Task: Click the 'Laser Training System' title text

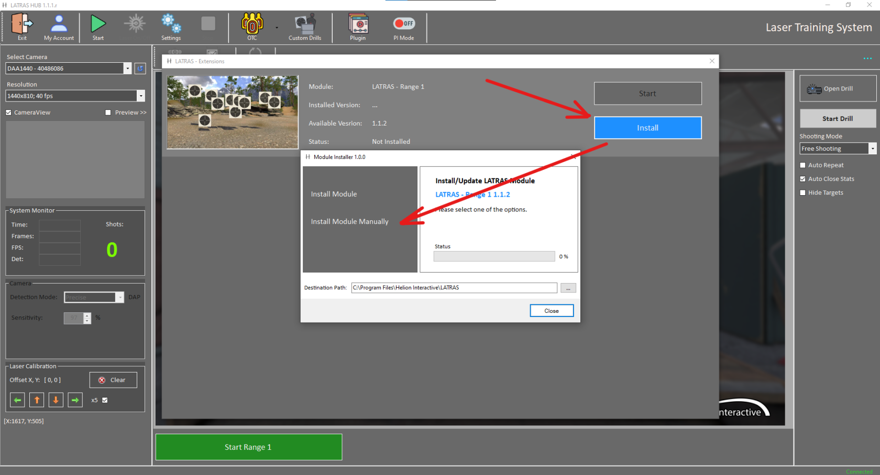Action: click(819, 27)
